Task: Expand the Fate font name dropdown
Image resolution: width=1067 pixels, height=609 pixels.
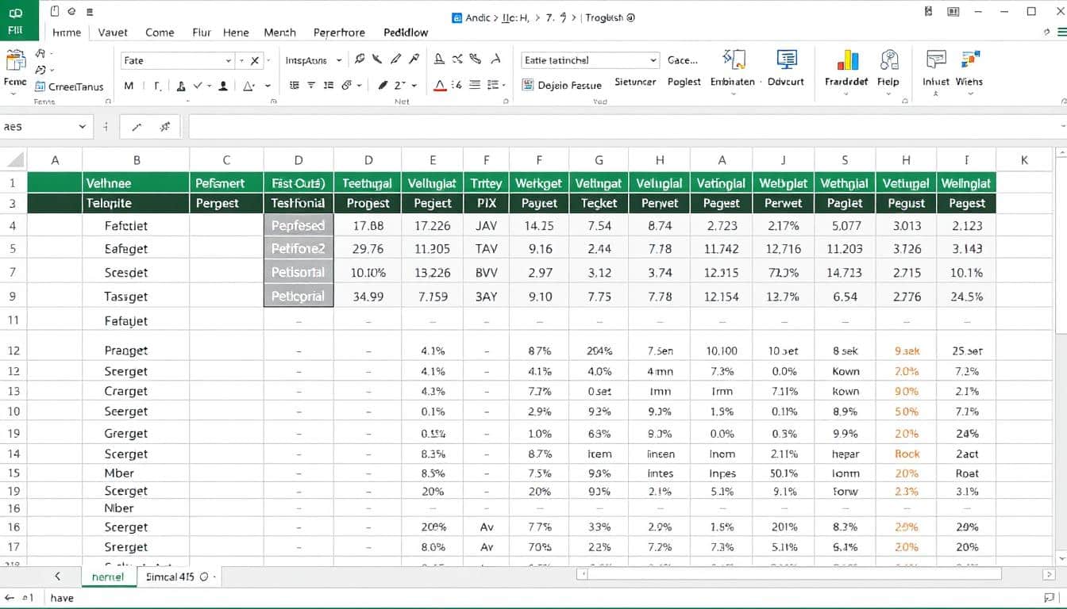Action: click(229, 61)
